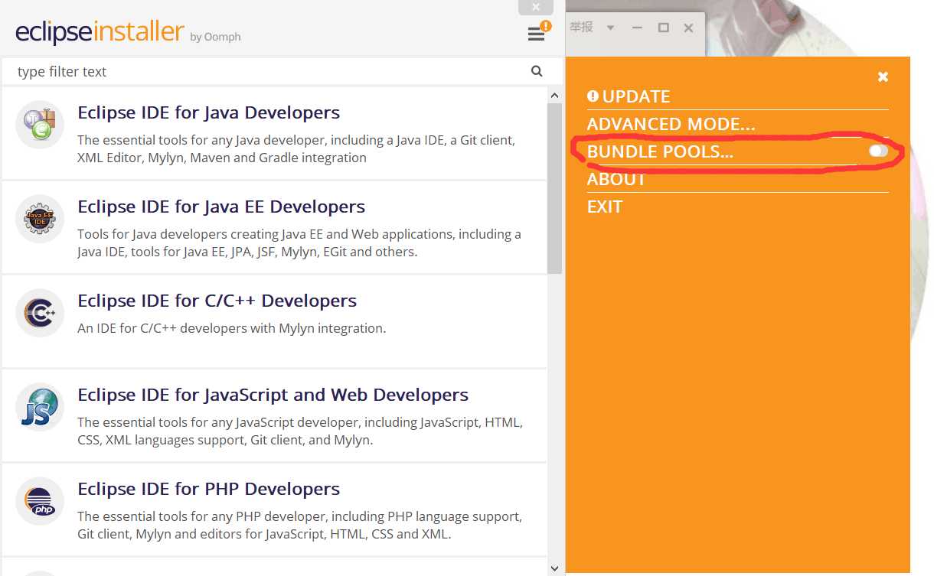
Task: Click the Java EE IDE package icon
Action: 40,219
